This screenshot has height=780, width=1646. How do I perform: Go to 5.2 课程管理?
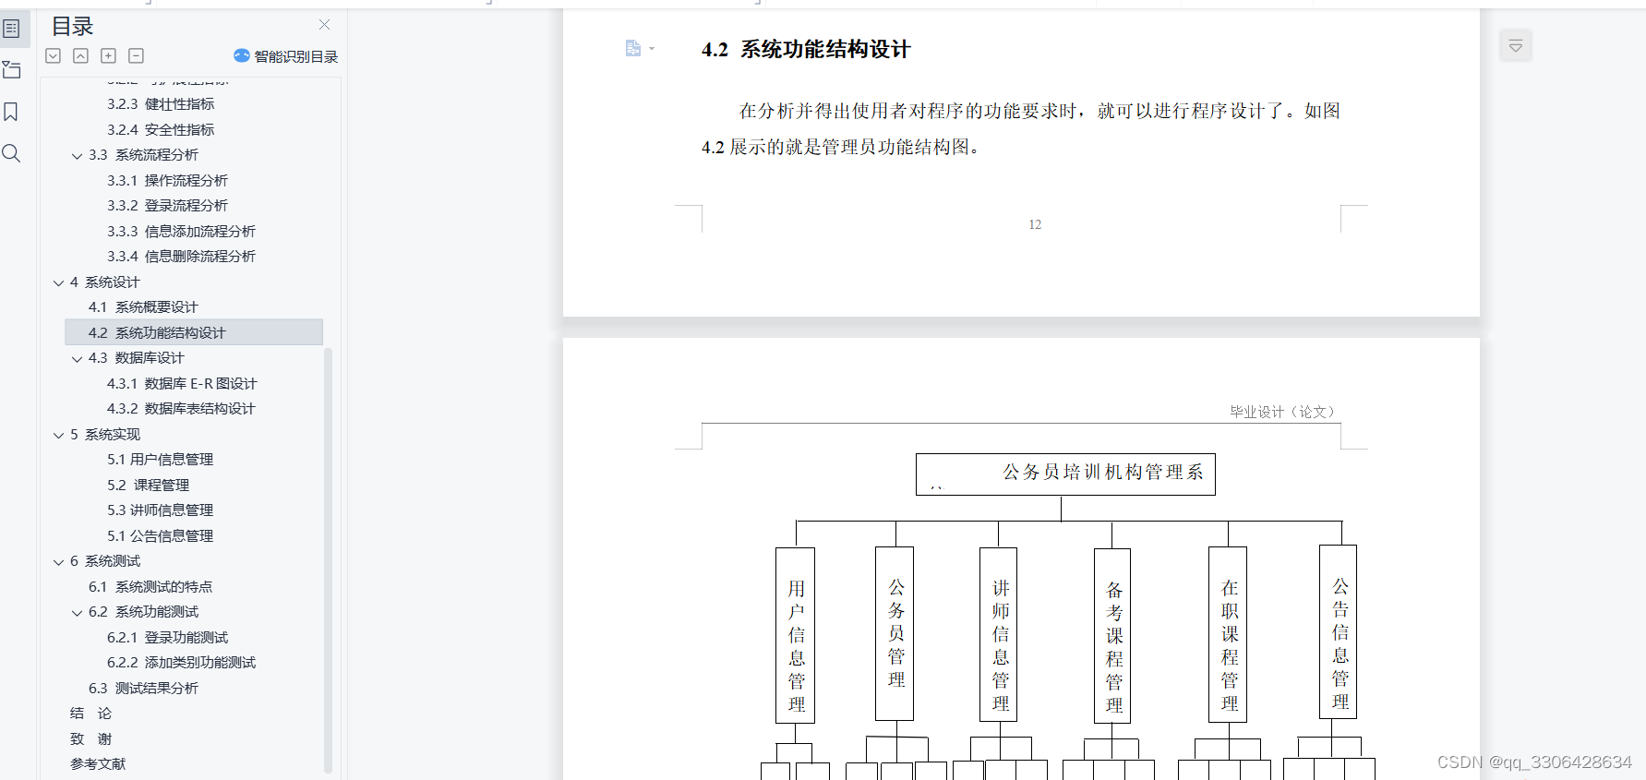pyautogui.click(x=148, y=486)
